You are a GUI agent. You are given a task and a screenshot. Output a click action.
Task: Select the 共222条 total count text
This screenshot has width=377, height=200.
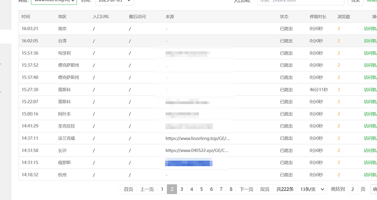coord(285,189)
